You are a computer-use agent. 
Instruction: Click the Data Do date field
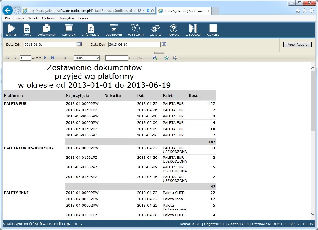pos(134,44)
